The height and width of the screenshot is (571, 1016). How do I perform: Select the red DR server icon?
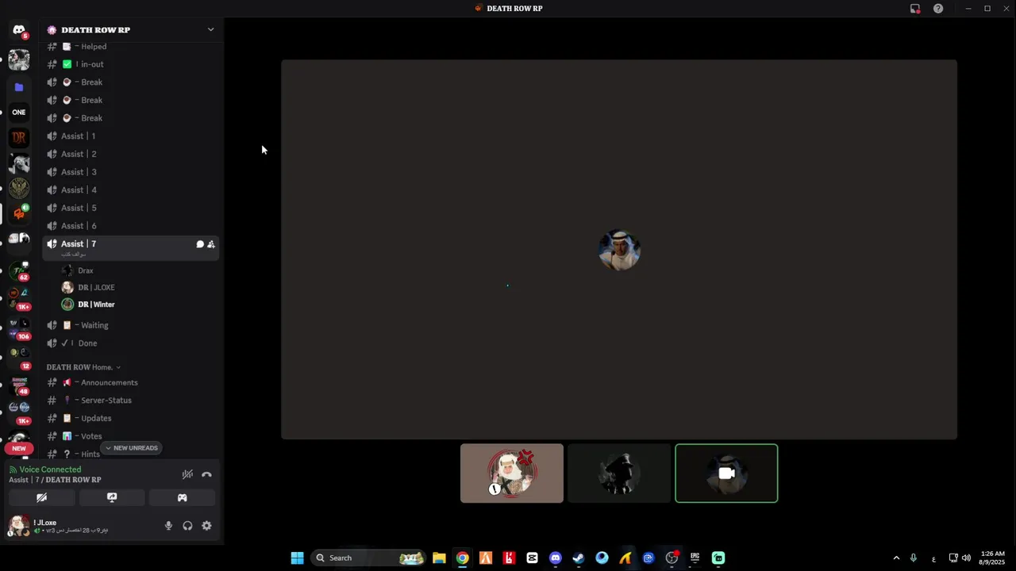click(x=19, y=137)
